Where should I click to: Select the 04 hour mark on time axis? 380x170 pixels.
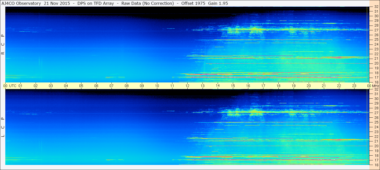(x=66, y=86)
